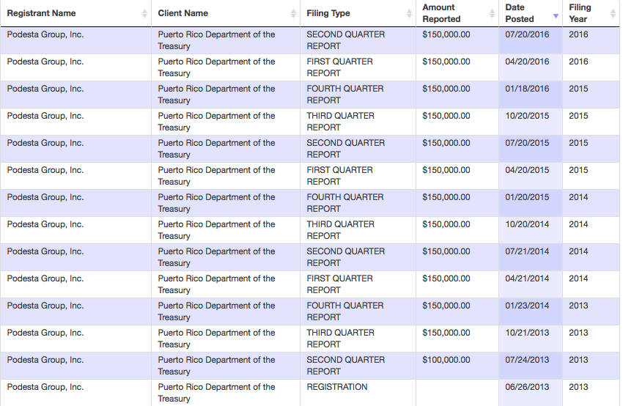The width and height of the screenshot is (623, 406).
Task: Click the $100,000.00 amount cell
Action: click(x=457, y=366)
